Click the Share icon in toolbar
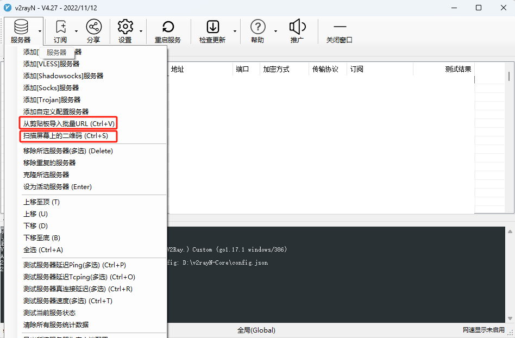The height and width of the screenshot is (338, 515). click(93, 27)
